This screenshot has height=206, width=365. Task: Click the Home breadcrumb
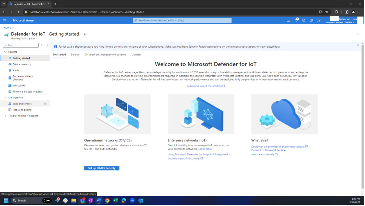7,28
